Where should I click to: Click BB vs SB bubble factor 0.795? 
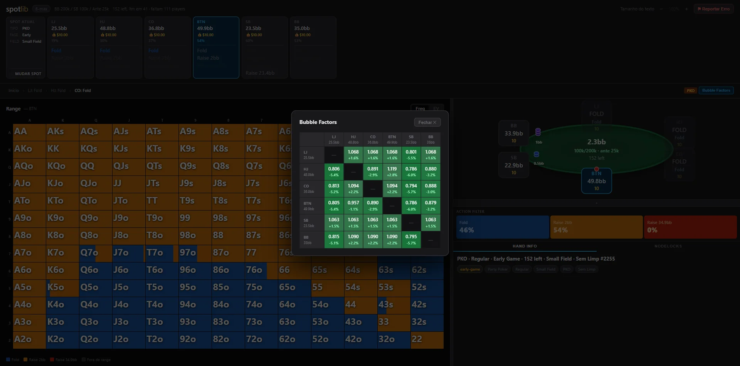pos(411,239)
